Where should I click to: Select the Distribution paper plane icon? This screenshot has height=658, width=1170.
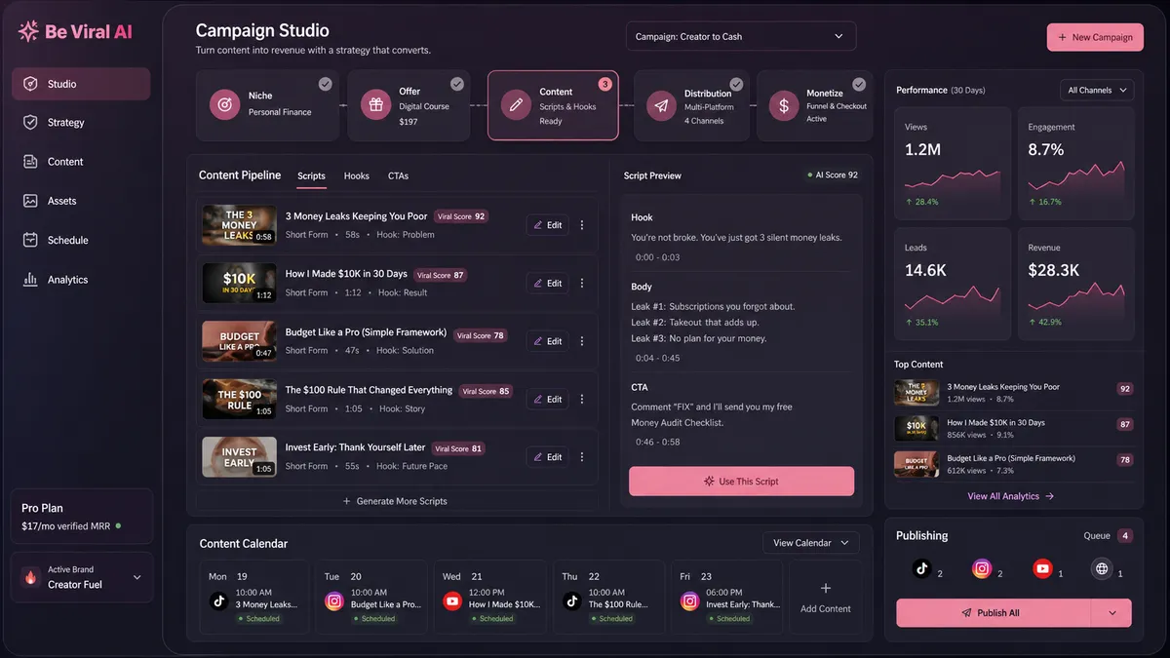click(x=662, y=105)
